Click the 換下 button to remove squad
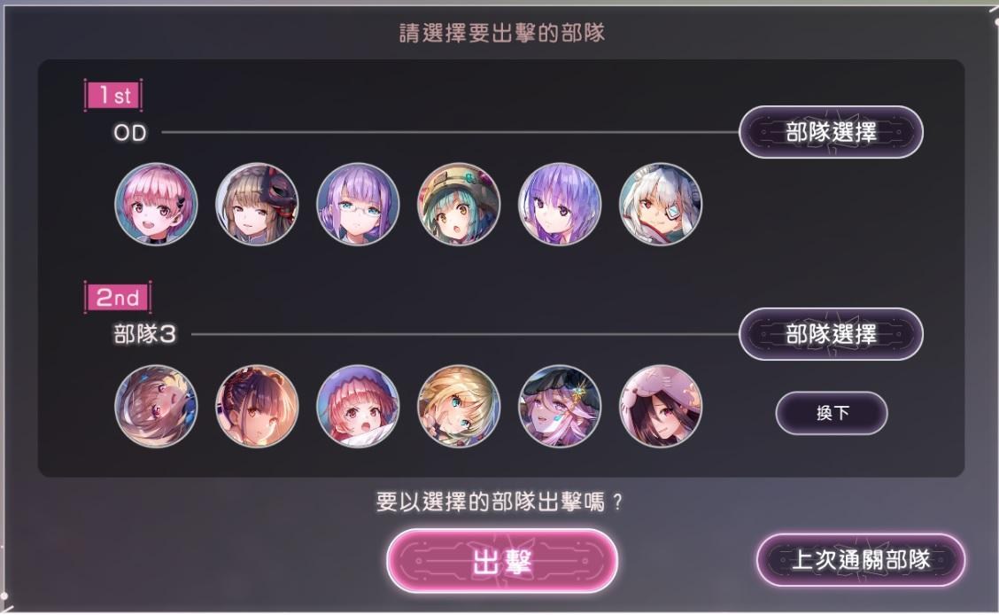Screen dimensions: 999x615 (832, 413)
